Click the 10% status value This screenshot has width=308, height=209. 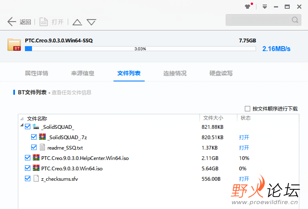[x=244, y=158]
